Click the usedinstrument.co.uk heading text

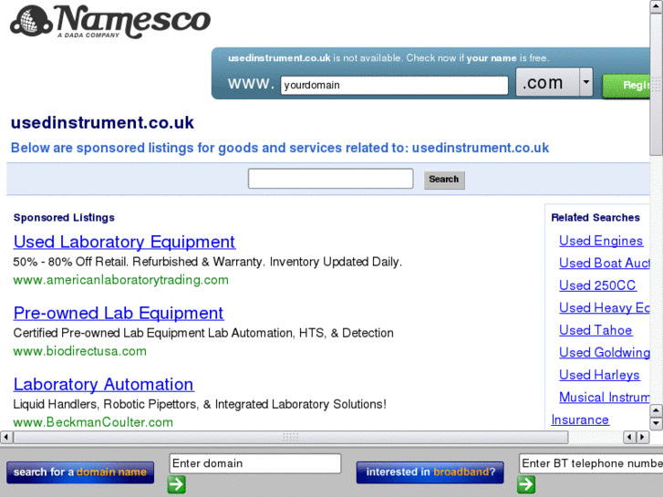[102, 123]
